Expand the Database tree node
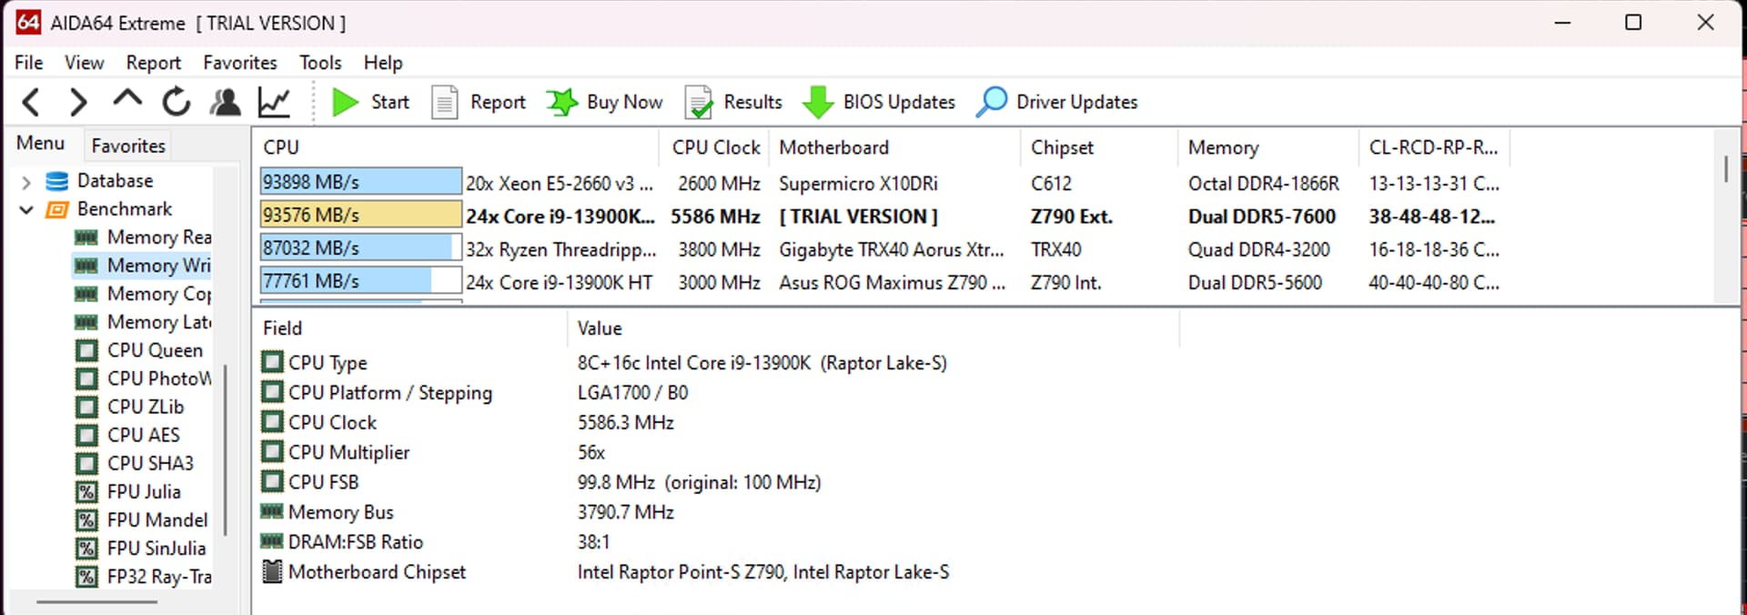 26,182
